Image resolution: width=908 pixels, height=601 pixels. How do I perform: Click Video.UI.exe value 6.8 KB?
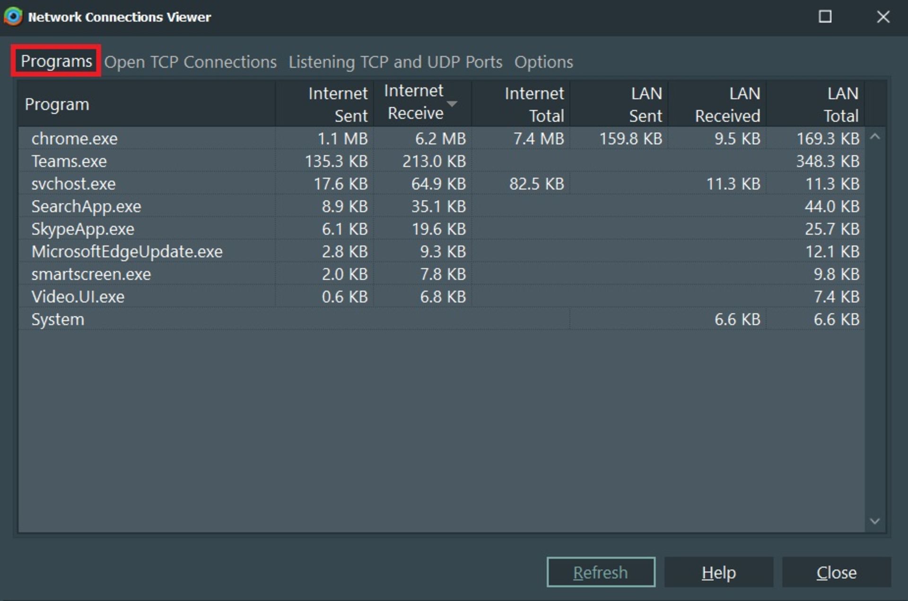click(x=443, y=297)
